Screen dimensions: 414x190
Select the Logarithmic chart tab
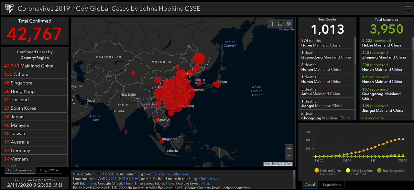332,184
